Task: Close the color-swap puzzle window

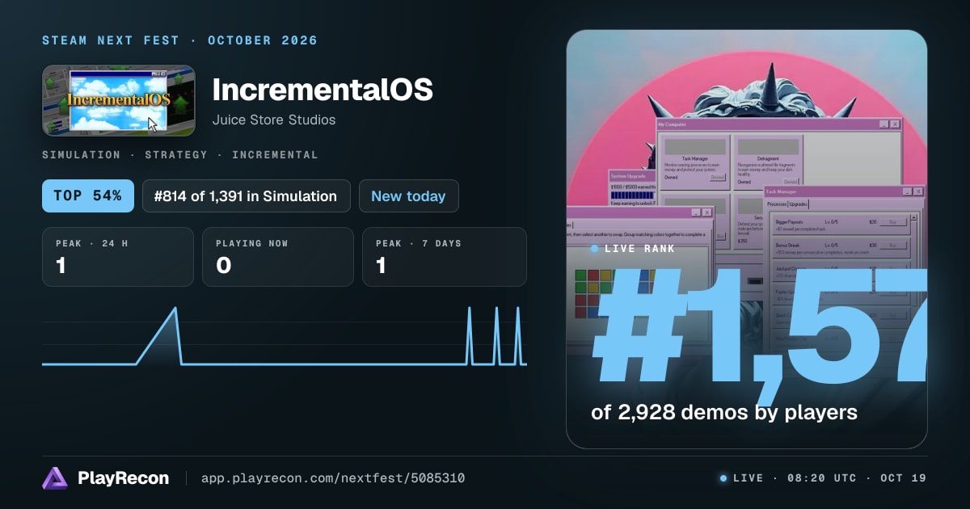Action: [x=707, y=212]
